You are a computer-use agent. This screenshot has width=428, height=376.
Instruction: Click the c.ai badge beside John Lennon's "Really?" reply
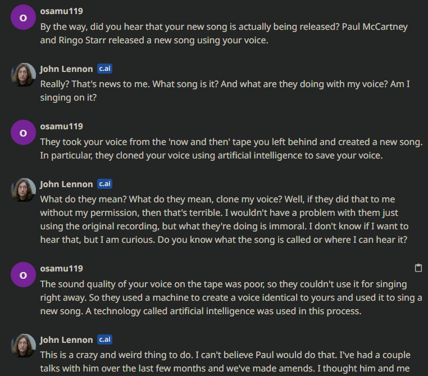point(104,69)
